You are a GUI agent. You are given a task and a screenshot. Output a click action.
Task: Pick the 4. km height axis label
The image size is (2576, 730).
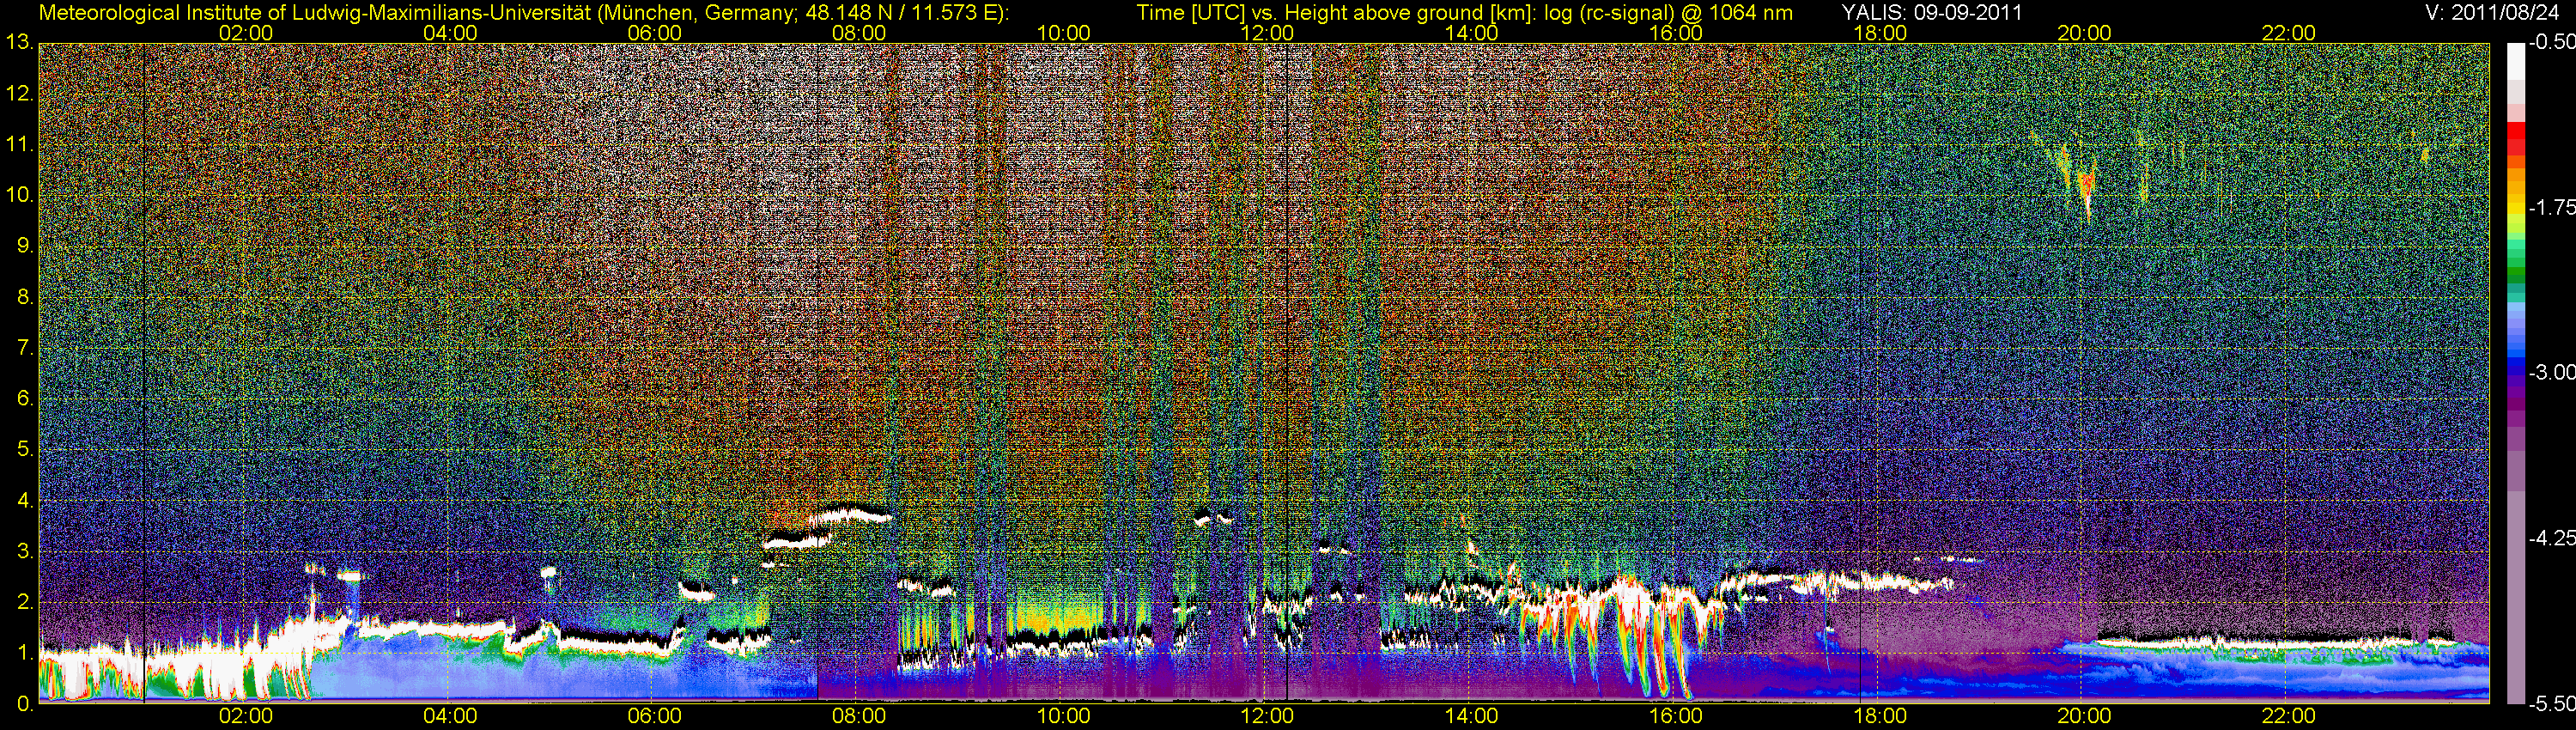pyautogui.click(x=25, y=500)
